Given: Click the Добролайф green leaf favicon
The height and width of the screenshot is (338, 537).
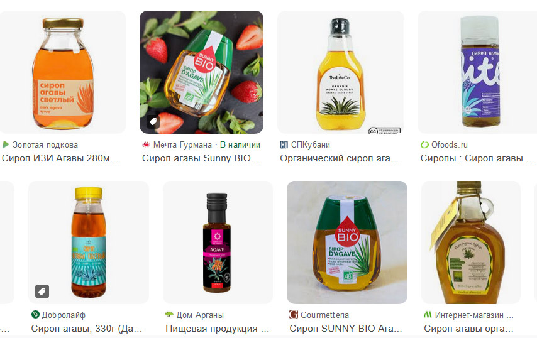Looking at the screenshot, I should pyautogui.click(x=35, y=314).
